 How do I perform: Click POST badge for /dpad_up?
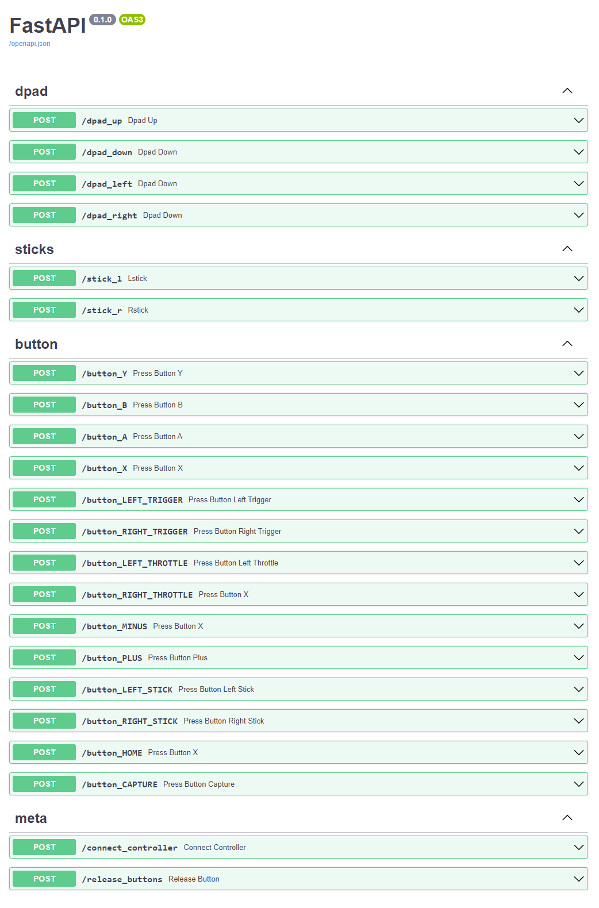[x=44, y=120]
